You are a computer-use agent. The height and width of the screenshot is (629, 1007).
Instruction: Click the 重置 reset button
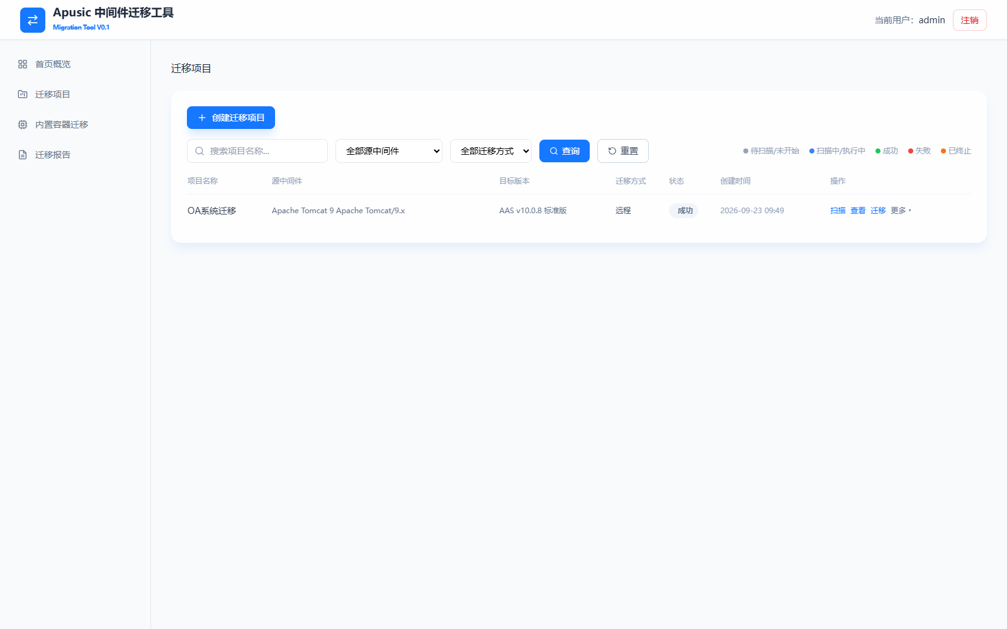click(623, 151)
